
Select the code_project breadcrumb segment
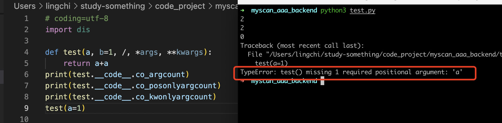180,6
